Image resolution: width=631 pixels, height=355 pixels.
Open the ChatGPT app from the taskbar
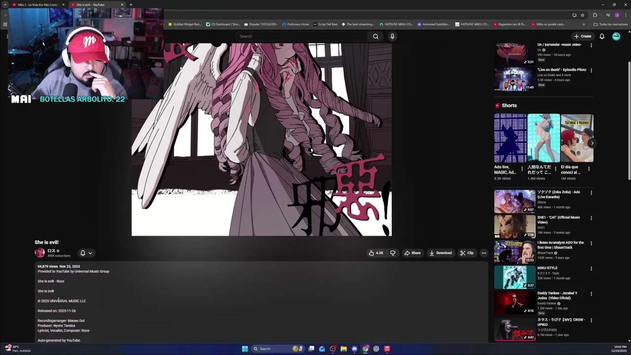pos(376,349)
